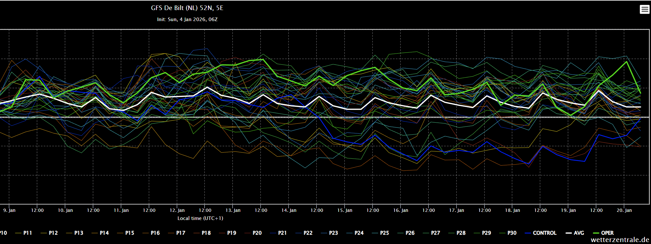Click the '14. Jan' axis label
The width and height of the screenshot is (651, 244).
(x=289, y=210)
